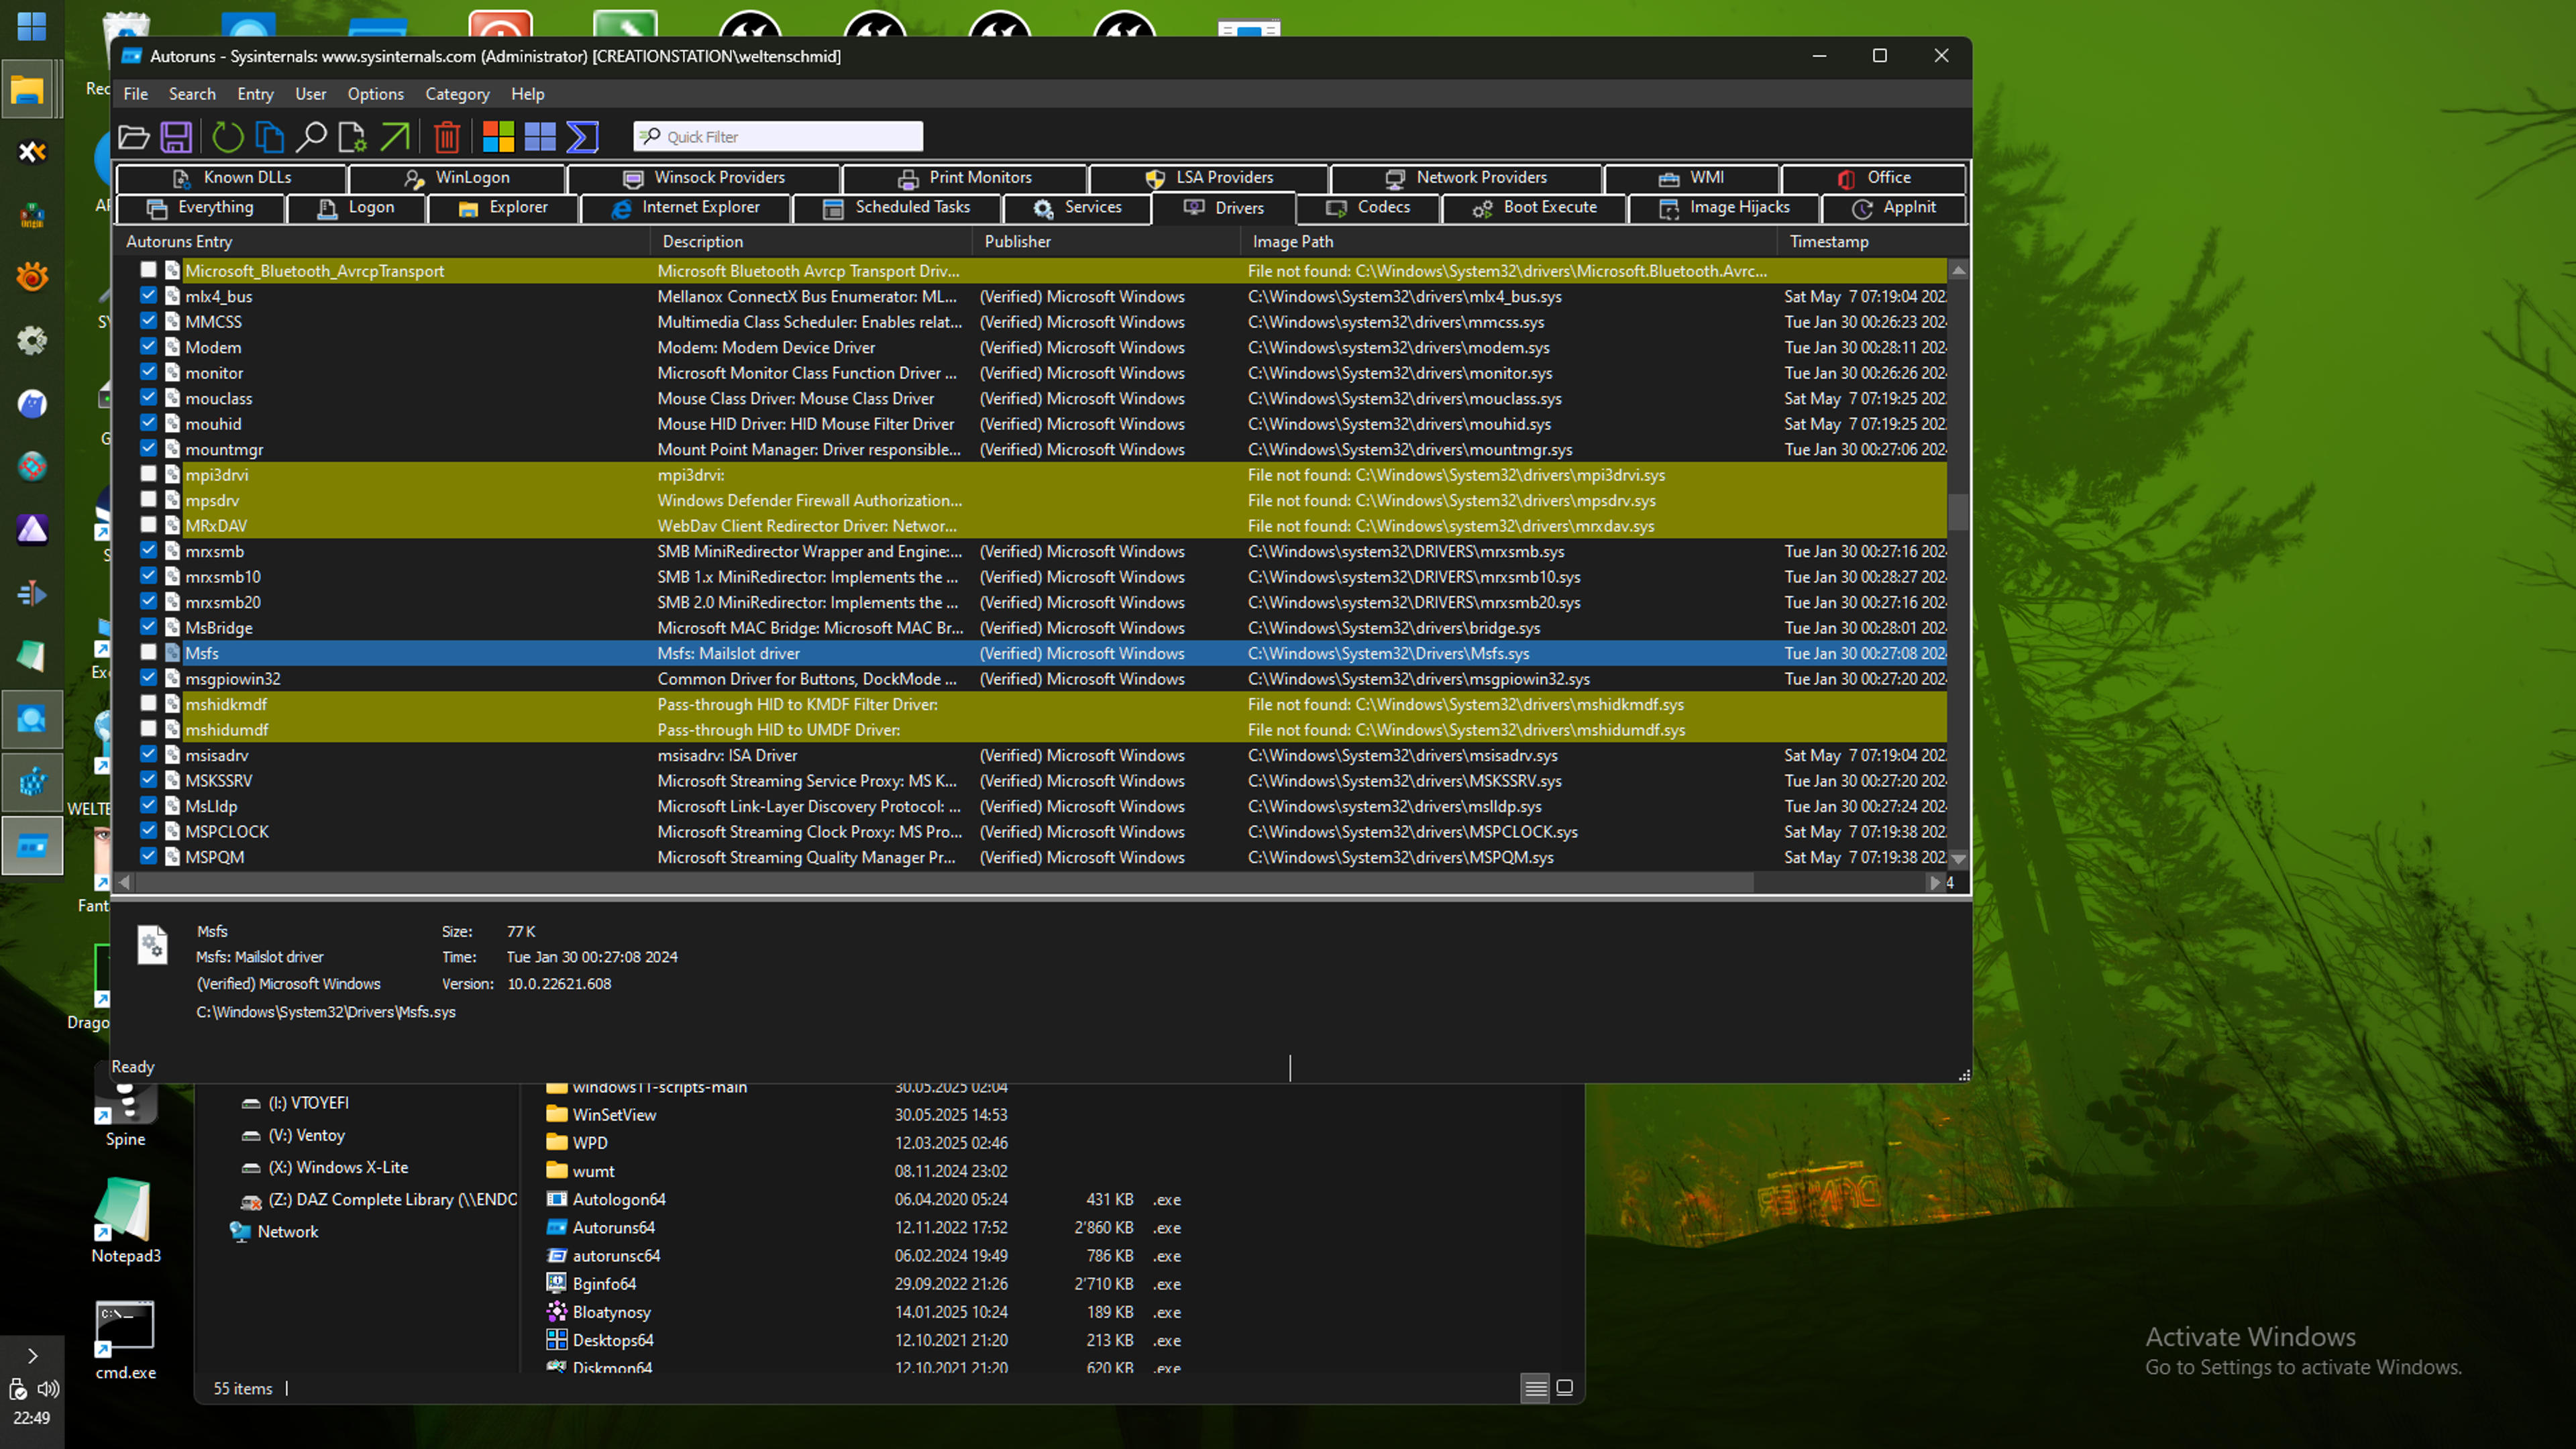Image resolution: width=2576 pixels, height=1449 pixels.
Task: Click the magnifier Find icon in toolbar
Action: tap(311, 136)
